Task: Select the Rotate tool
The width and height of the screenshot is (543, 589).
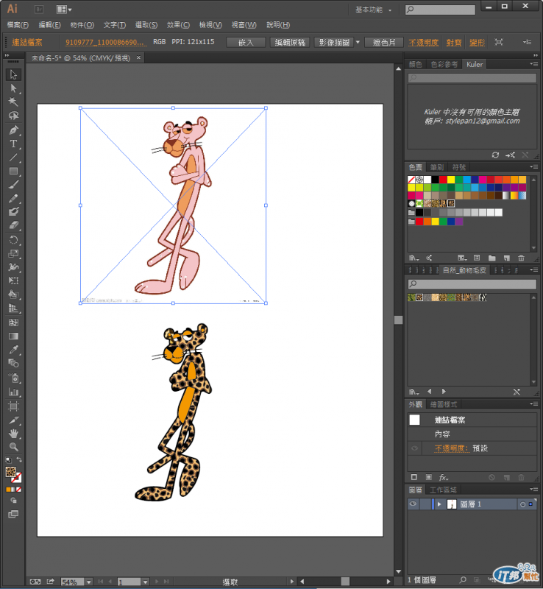Action: 13,240
